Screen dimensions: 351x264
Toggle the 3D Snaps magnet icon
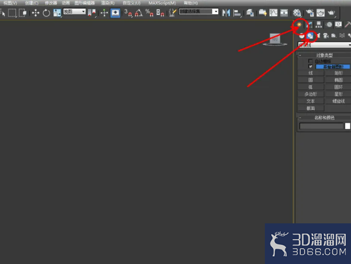pos(128,13)
